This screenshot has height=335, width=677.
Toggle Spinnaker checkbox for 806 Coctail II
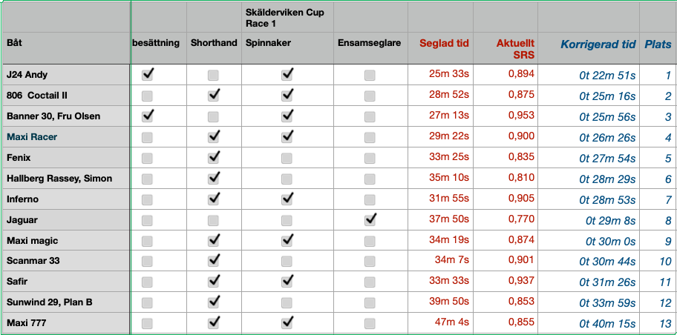pos(287,95)
